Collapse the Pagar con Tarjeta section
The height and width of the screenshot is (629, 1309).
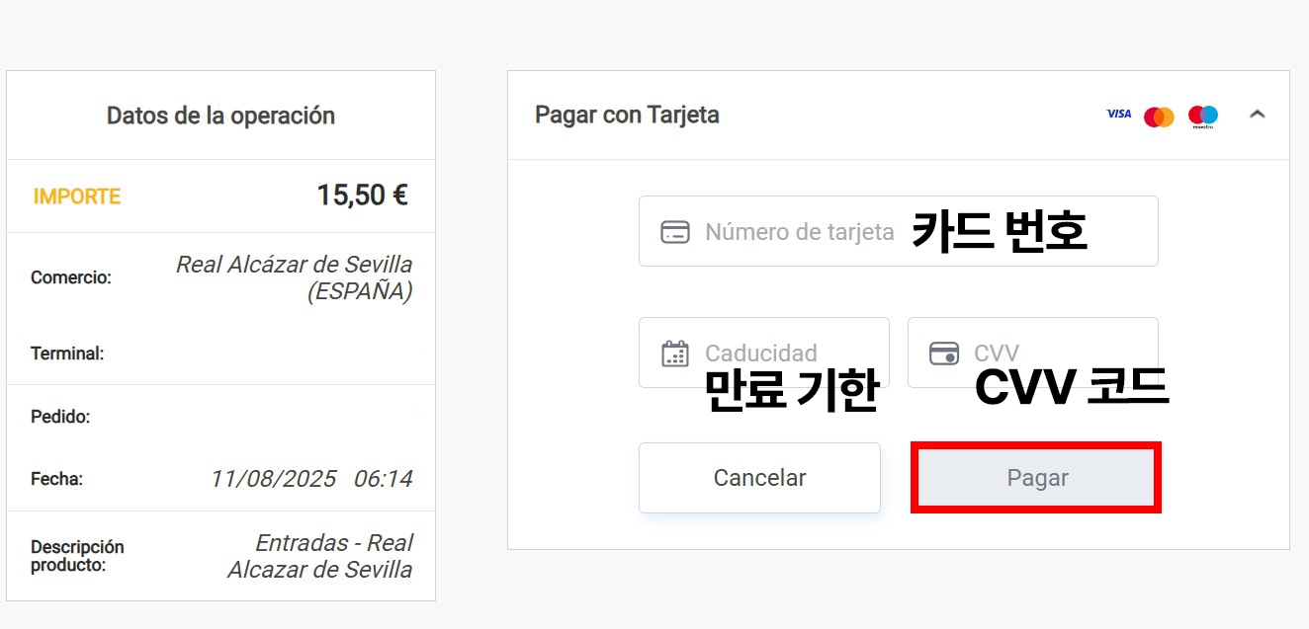[x=1257, y=115]
